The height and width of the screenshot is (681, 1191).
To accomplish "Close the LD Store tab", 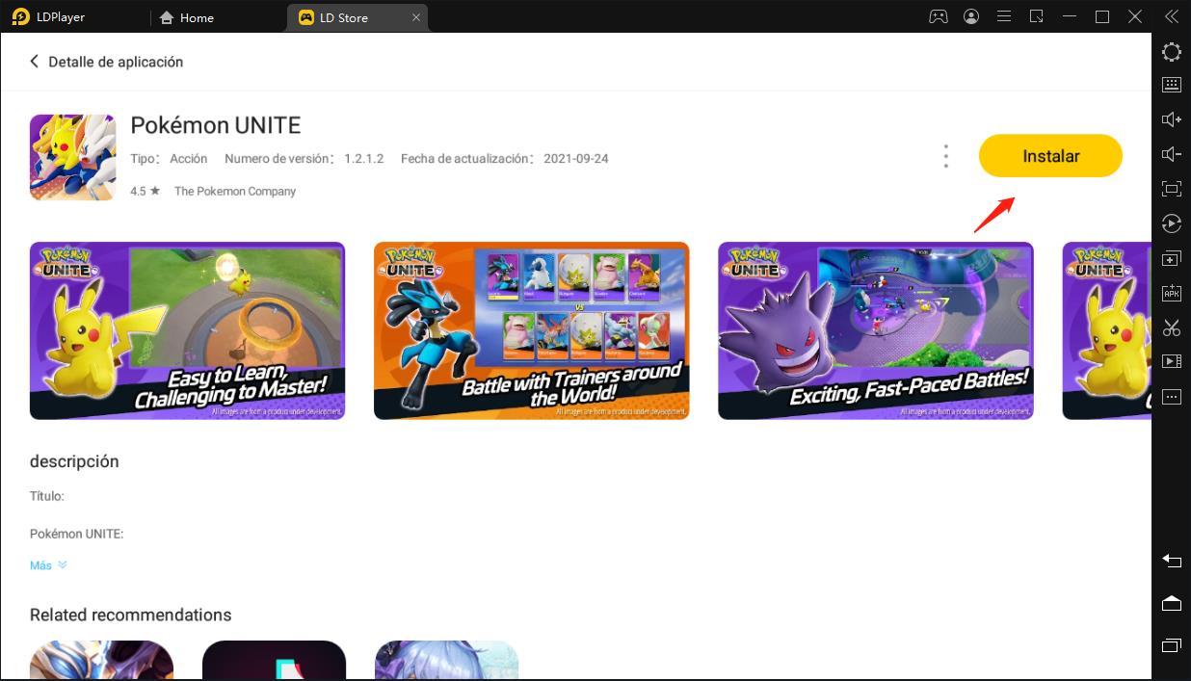I will [416, 17].
